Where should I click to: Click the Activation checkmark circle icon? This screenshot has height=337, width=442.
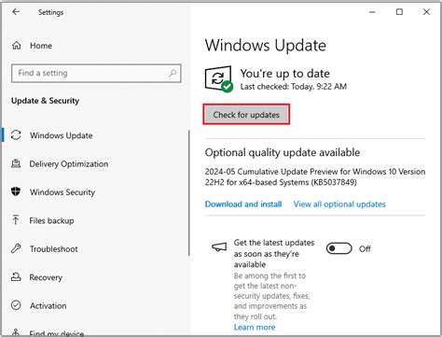tap(16, 305)
